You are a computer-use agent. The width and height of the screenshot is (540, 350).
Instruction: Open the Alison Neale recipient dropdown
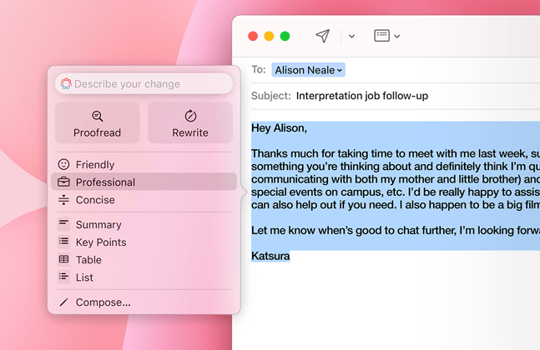(x=308, y=70)
